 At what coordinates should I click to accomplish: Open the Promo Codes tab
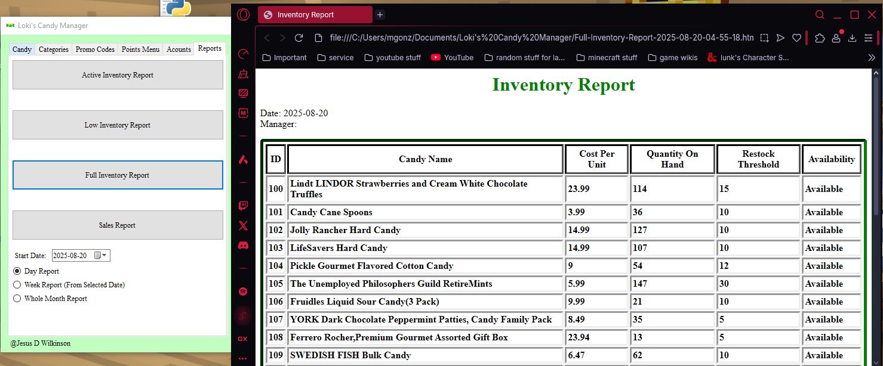click(x=95, y=49)
